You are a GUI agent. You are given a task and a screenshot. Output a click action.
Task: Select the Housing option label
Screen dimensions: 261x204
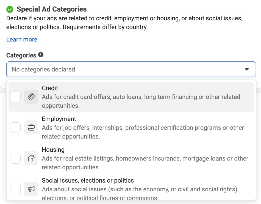53,150
